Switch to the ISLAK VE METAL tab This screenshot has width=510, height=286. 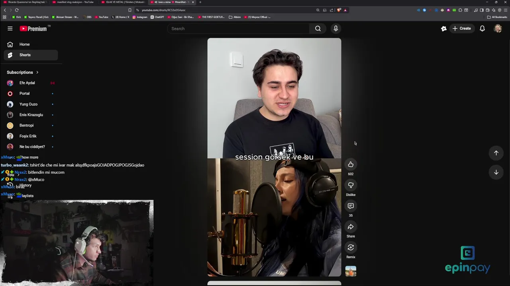tap(123, 2)
